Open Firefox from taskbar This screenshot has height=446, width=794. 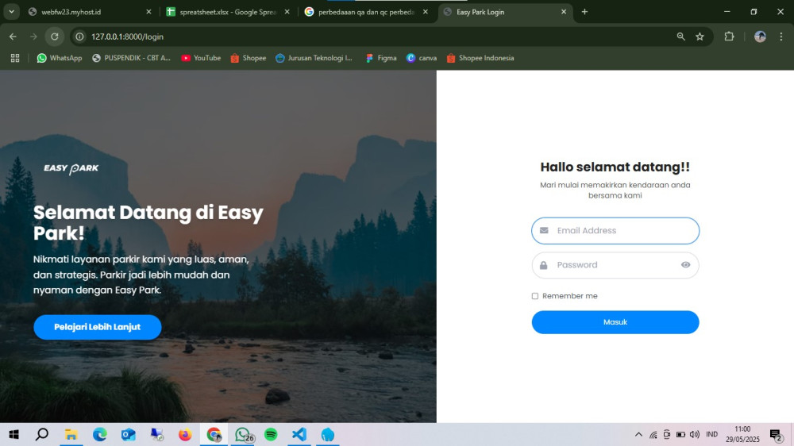(185, 434)
